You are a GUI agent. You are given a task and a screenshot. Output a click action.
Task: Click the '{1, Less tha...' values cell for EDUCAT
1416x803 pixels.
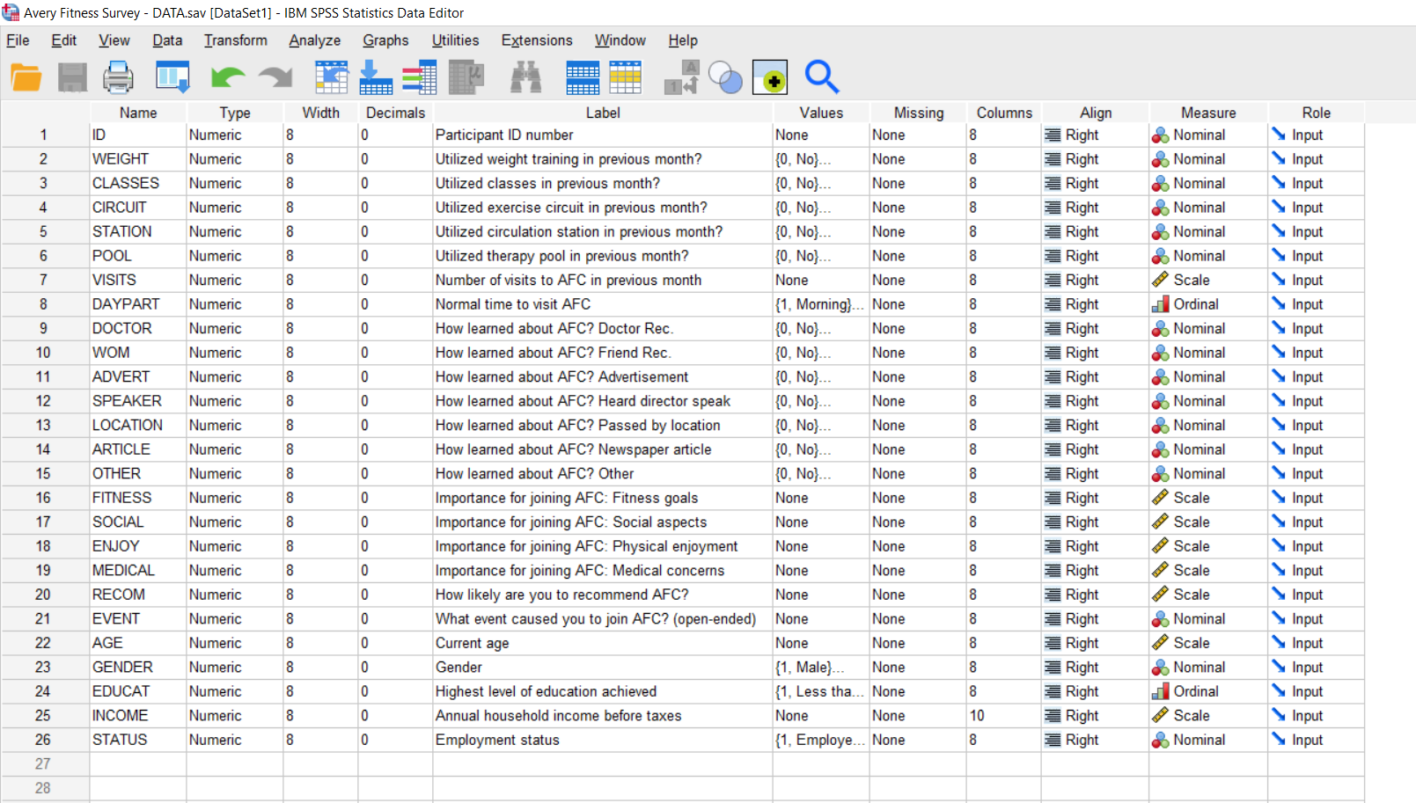point(821,691)
